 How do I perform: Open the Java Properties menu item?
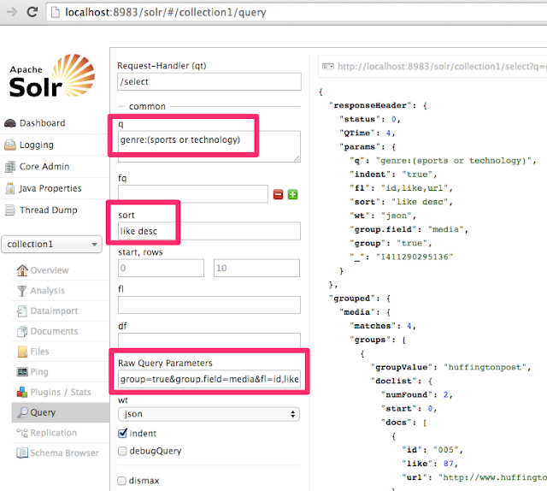tap(50, 188)
